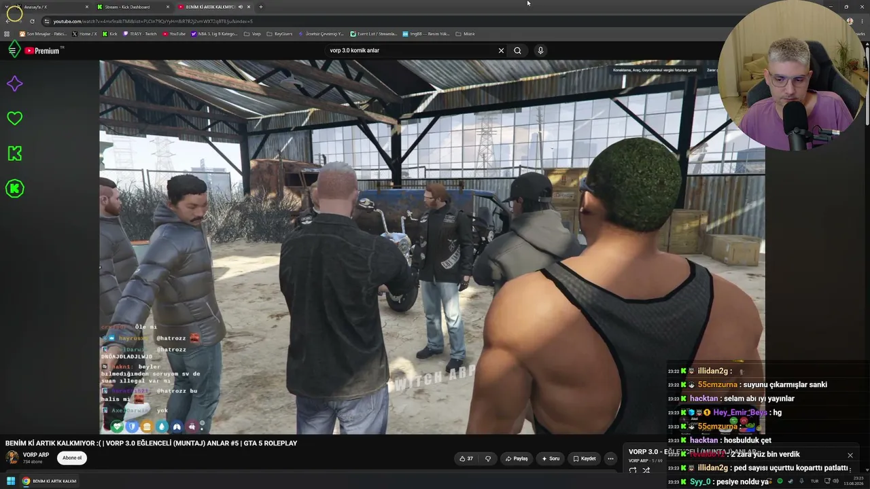Toggle playlist loop

pos(633,470)
